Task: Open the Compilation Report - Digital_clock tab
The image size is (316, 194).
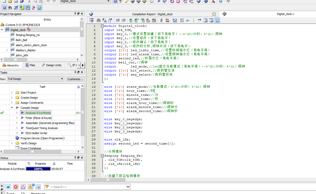Action: coord(152,14)
